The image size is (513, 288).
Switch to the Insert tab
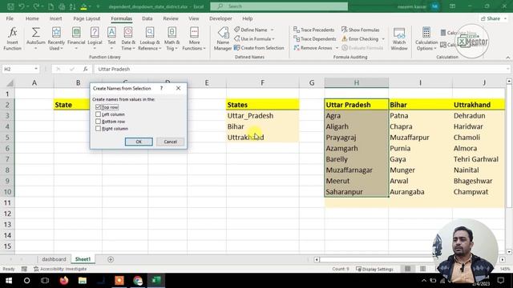(x=55, y=18)
